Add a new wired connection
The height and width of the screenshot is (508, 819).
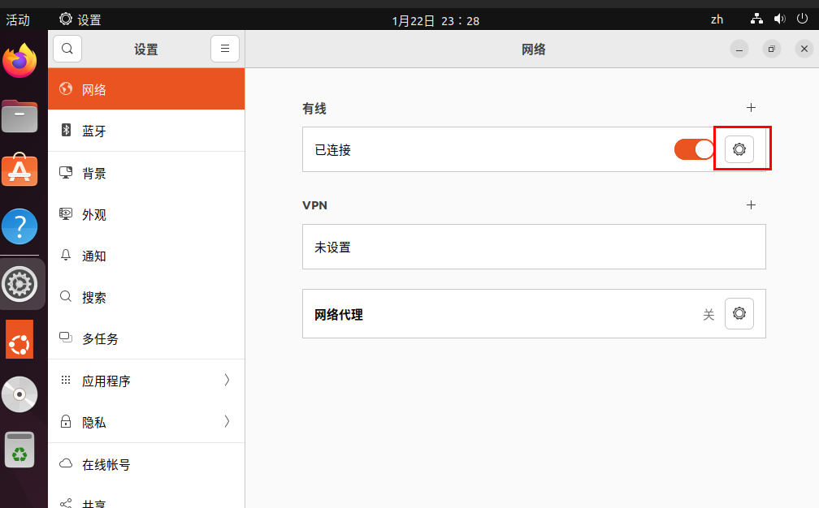click(751, 108)
